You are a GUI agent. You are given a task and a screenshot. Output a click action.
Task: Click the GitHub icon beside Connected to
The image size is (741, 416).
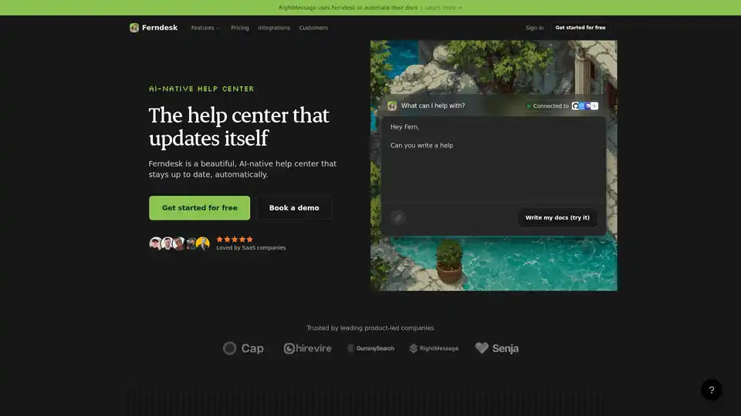(576, 106)
